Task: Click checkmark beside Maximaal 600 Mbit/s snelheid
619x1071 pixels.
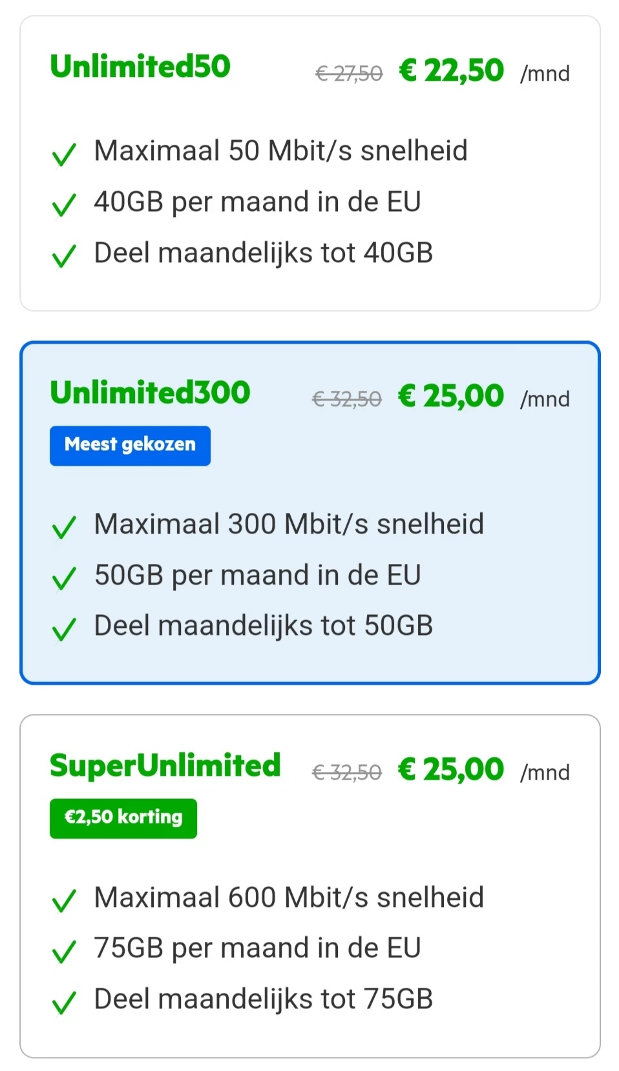Action: click(x=64, y=901)
